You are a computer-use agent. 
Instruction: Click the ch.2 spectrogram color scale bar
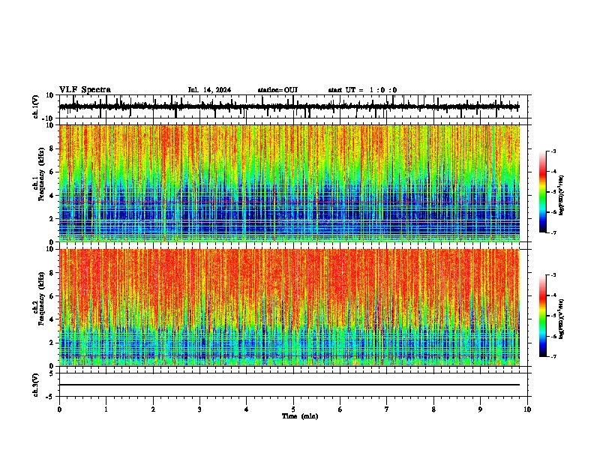tap(542, 316)
